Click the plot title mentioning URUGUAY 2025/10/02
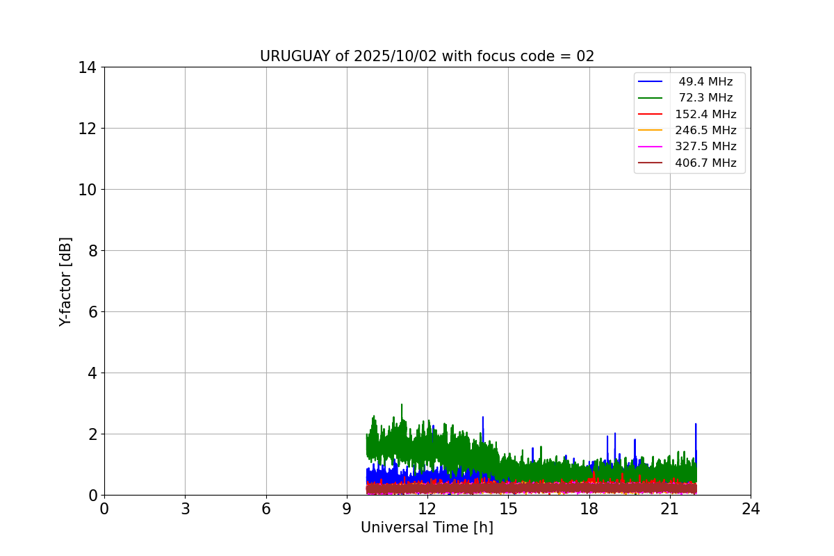834x556 pixels. (x=427, y=56)
